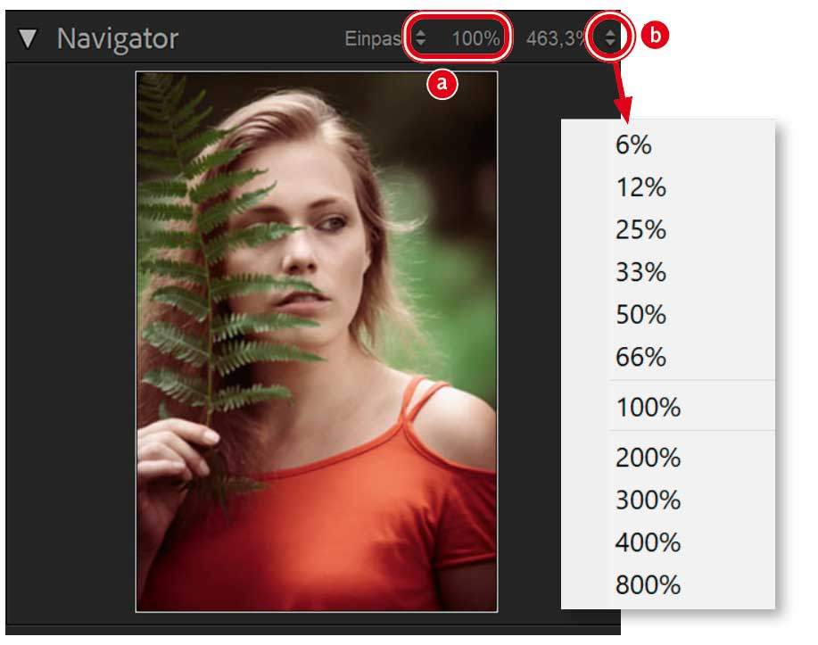Viewport: 818px width, 645px height.
Task: Open the custom zoom dropdown arrows
Action: coord(610,37)
